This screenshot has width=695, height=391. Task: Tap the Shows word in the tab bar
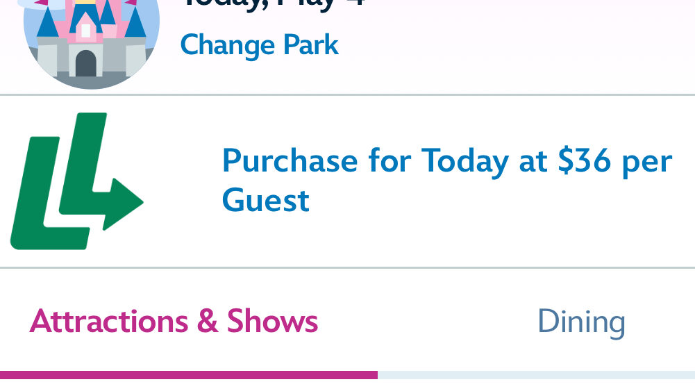pyautogui.click(x=273, y=322)
